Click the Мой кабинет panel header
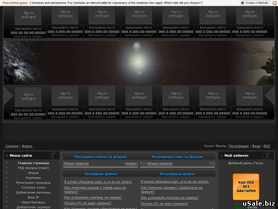This screenshot has width=278, height=209. point(246,155)
